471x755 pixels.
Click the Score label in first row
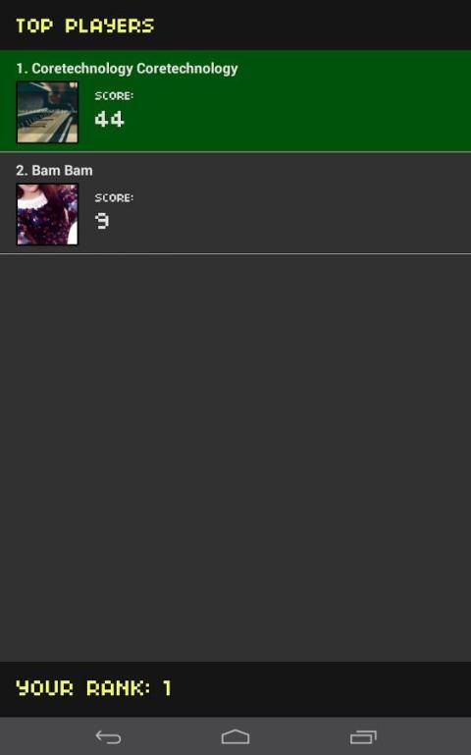[114, 96]
